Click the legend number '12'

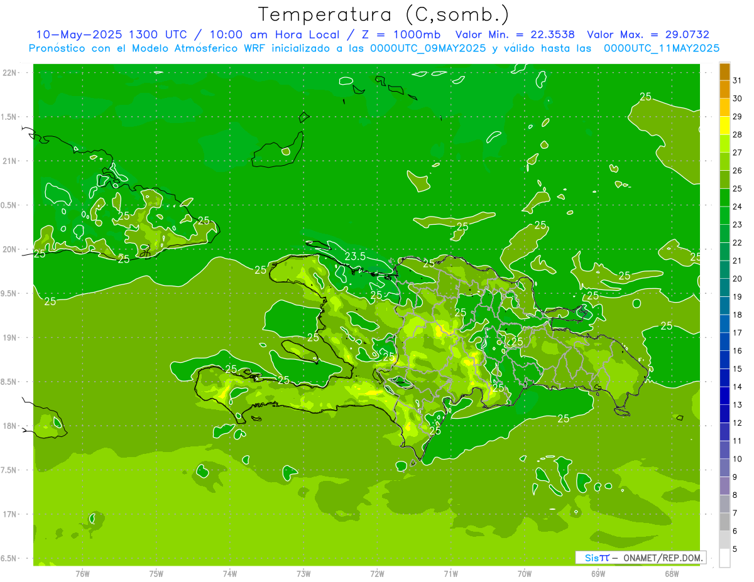coord(737,423)
